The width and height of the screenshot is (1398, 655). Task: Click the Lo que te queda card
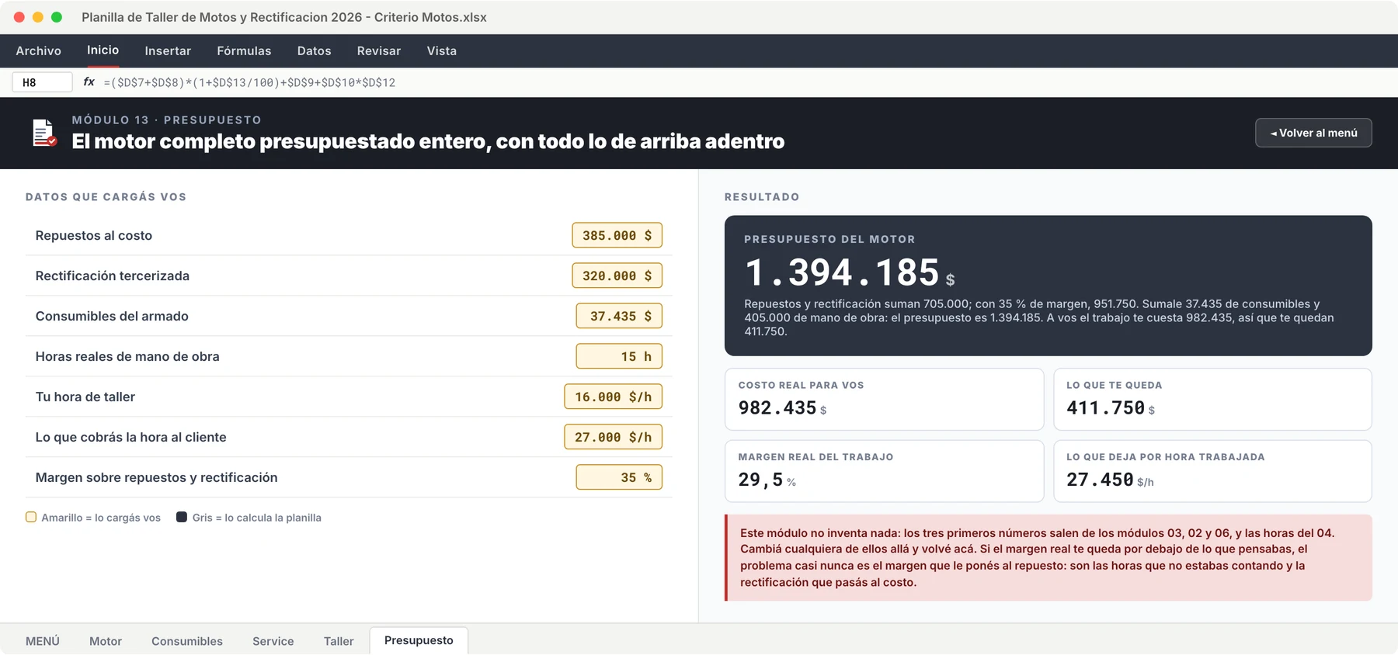[x=1212, y=399]
